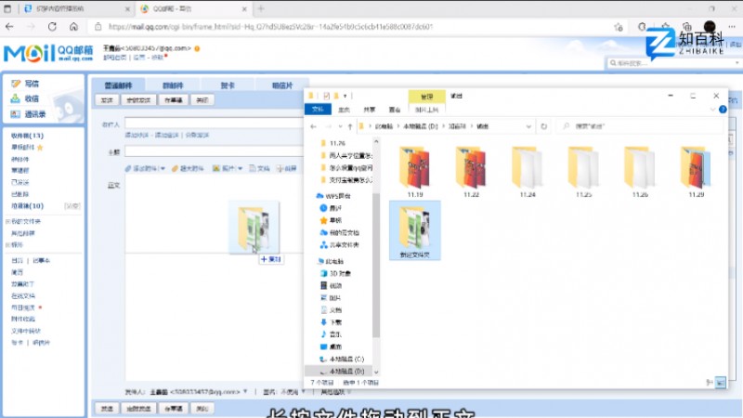Open the browser profile avatar
The height and width of the screenshot is (418, 743).
coord(710,27)
